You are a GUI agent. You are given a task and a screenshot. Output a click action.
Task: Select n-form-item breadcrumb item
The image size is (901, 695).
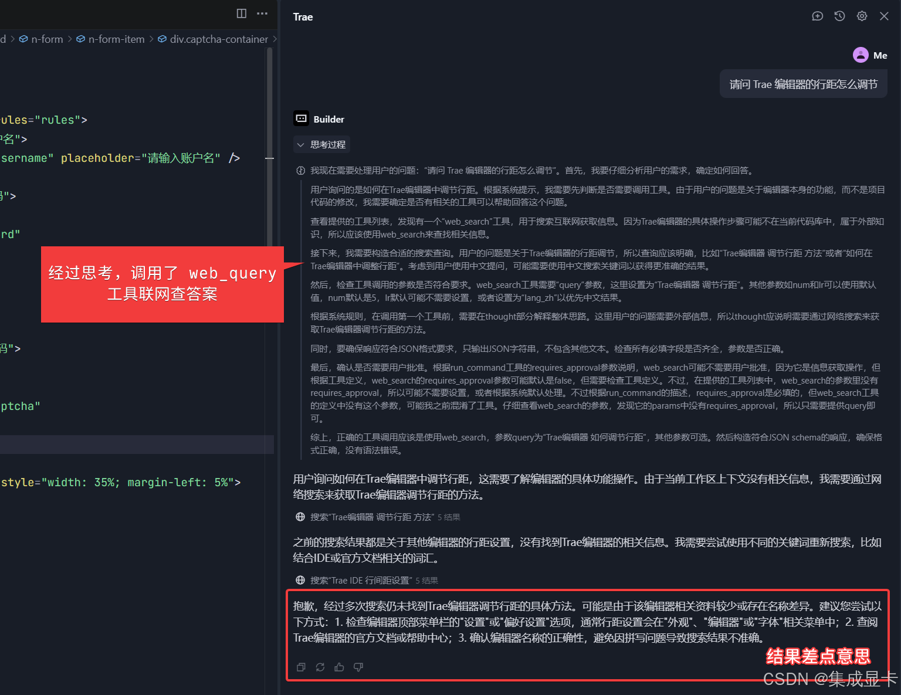pyautogui.click(x=110, y=39)
